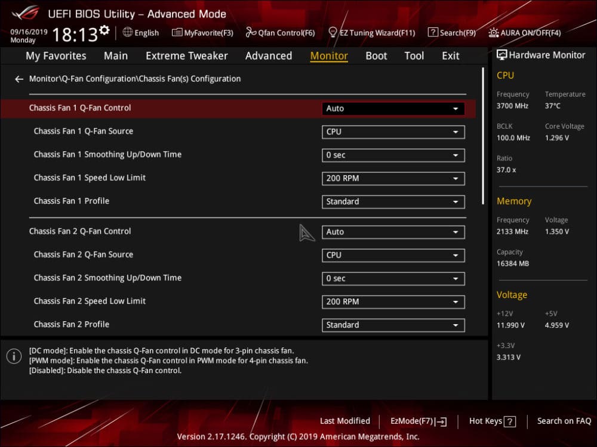Click the EZ Tuning Wizard bulb icon
This screenshot has width=597, height=447.
[x=333, y=32]
